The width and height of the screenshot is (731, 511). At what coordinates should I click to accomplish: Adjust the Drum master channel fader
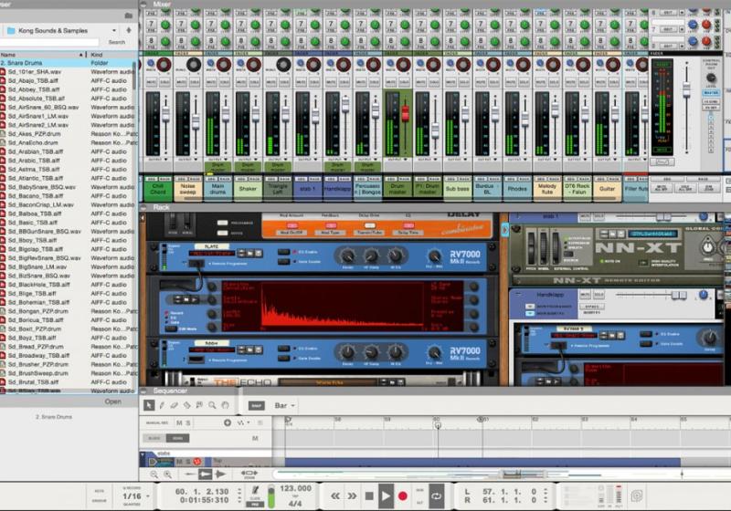click(x=406, y=111)
